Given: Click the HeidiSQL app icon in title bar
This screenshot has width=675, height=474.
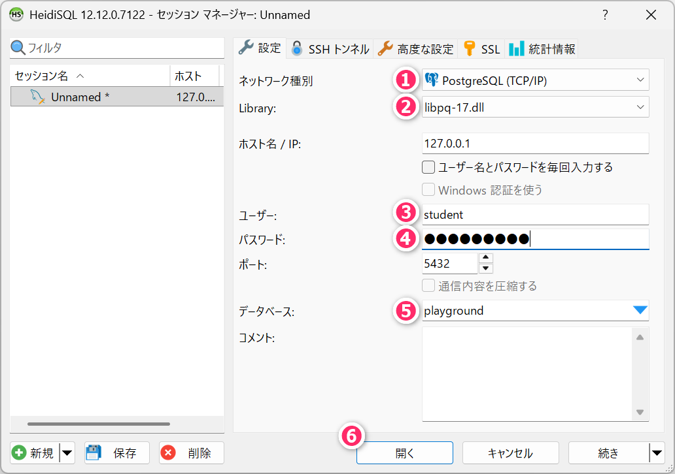Looking at the screenshot, I should point(16,14).
